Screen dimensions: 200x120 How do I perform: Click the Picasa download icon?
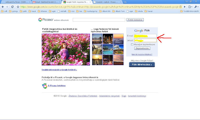[44, 86]
